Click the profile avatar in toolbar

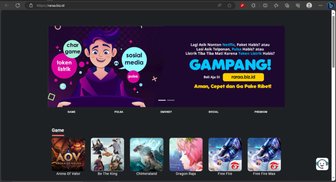[309, 5]
